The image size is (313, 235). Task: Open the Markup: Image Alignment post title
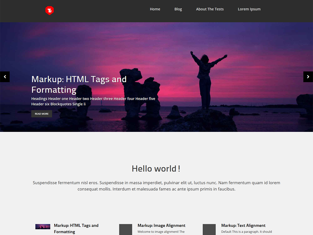click(x=161, y=225)
